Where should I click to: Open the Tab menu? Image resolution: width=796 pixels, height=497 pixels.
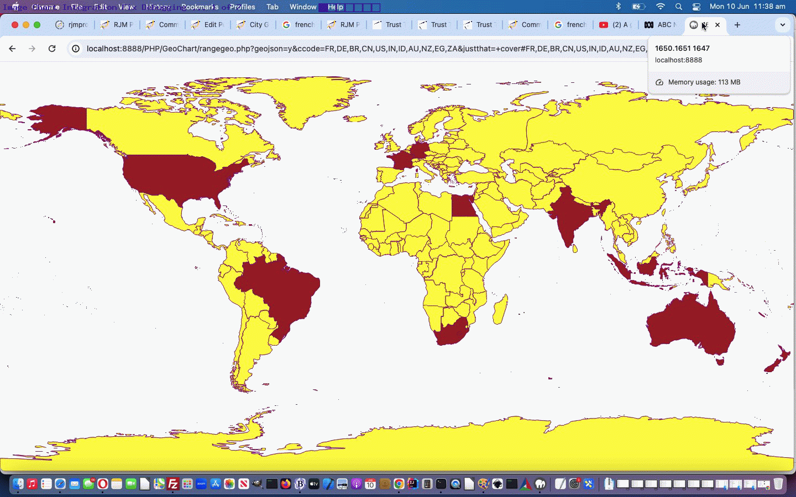(x=273, y=7)
